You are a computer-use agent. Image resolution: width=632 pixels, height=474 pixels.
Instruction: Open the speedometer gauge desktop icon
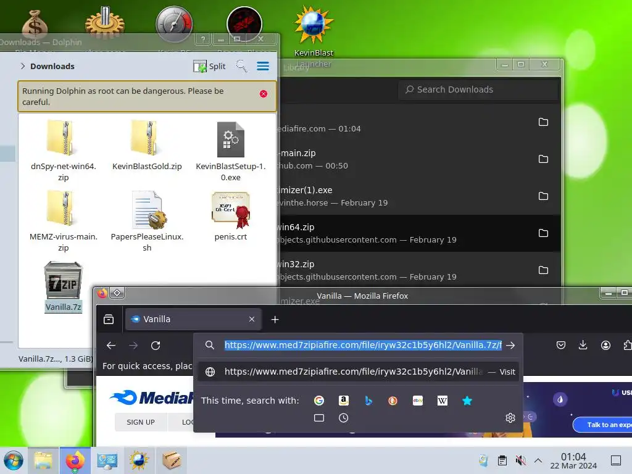coord(174,24)
